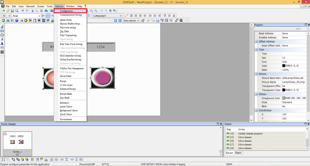Open the element selector dropdown in Property panel

(x=297, y=29)
